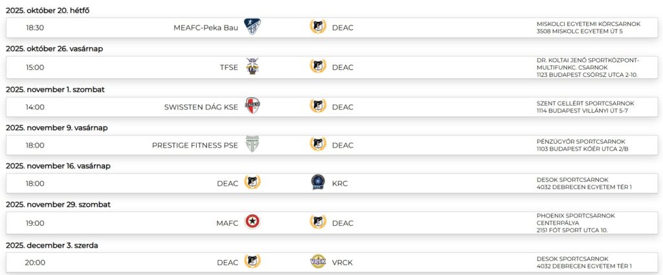Screen dimensions: 663x275
Task: Click DEAC logo in the 20:00 match row
Action: 253,262
